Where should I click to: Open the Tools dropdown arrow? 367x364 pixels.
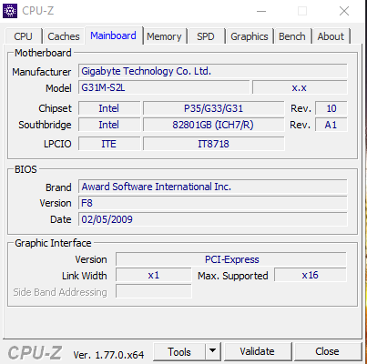click(213, 351)
